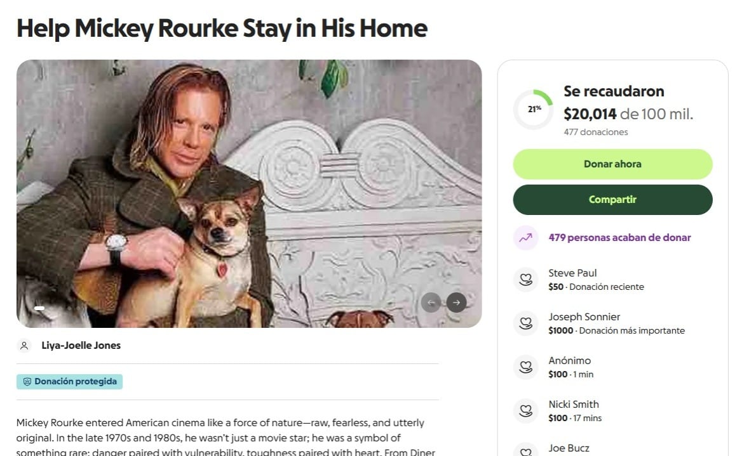
Task: Click the 477 donaciones text
Action: pyautogui.click(x=595, y=132)
